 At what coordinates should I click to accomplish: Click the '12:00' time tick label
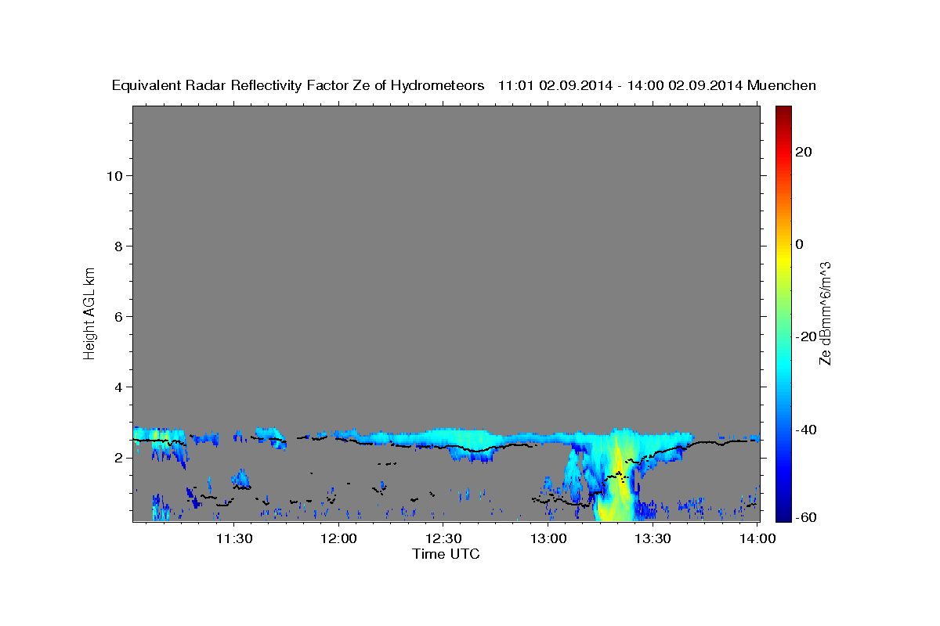pyautogui.click(x=339, y=538)
